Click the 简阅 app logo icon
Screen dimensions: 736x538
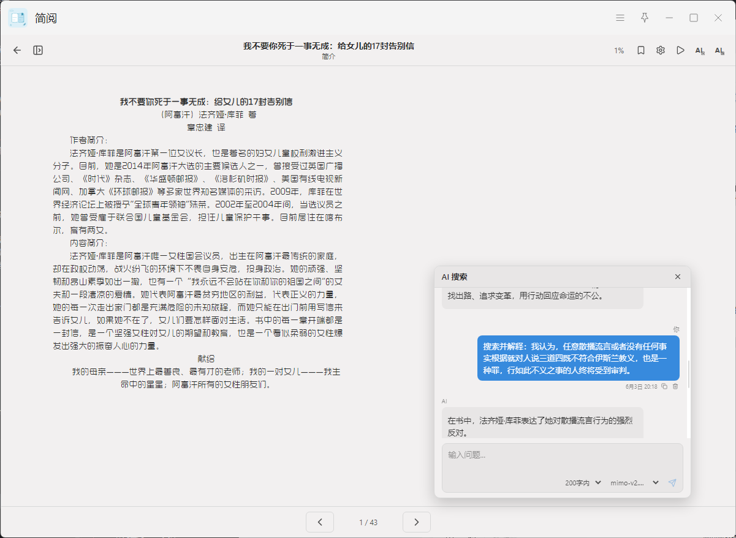[18, 18]
